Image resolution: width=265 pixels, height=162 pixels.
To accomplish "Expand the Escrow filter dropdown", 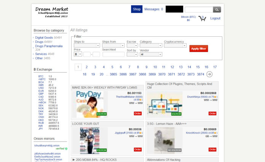I will (x=132, y=45).
